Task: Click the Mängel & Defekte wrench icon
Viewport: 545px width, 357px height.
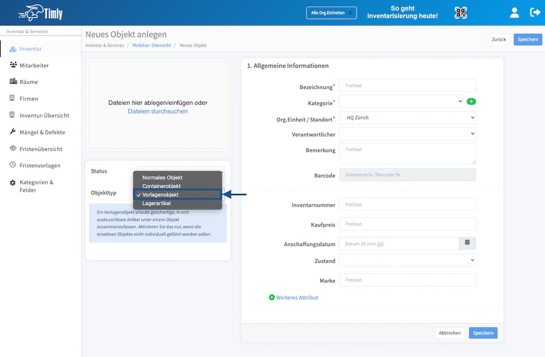Action: pos(13,131)
